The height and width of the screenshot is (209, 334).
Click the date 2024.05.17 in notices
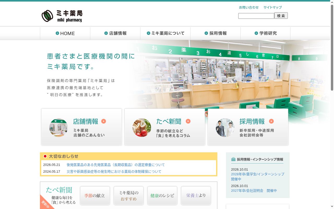52,172
